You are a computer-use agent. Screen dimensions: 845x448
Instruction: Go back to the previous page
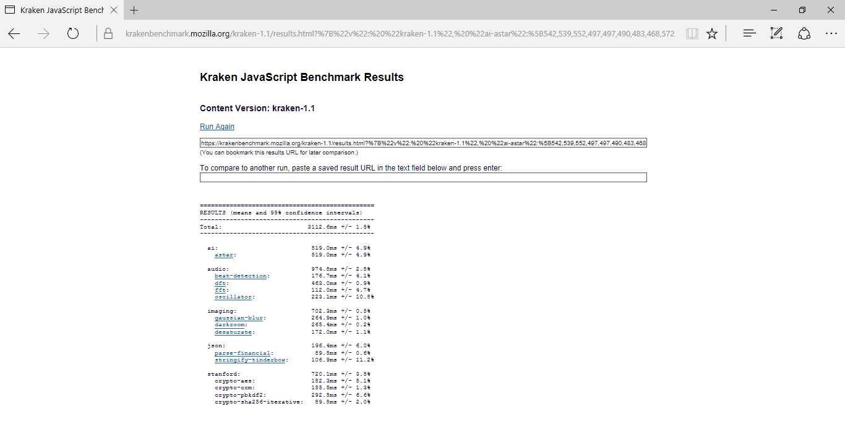14,33
